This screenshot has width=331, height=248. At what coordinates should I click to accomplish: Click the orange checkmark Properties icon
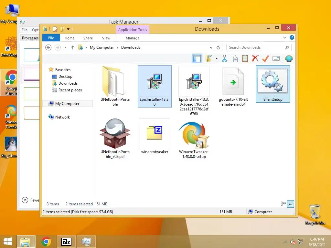265,58
